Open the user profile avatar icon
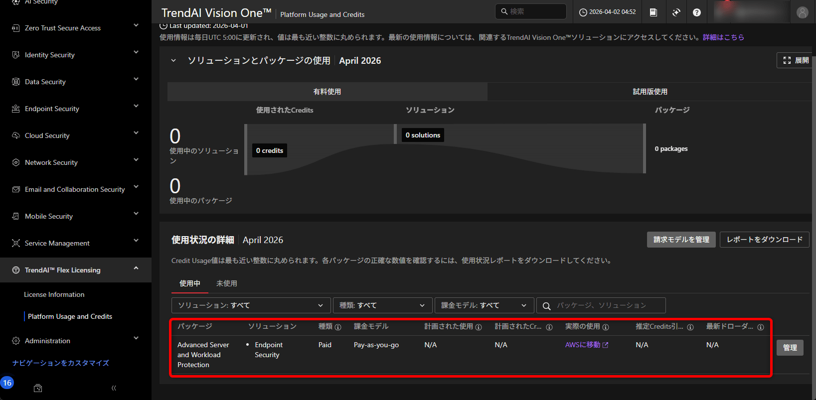The height and width of the screenshot is (400, 816). pyautogui.click(x=802, y=12)
